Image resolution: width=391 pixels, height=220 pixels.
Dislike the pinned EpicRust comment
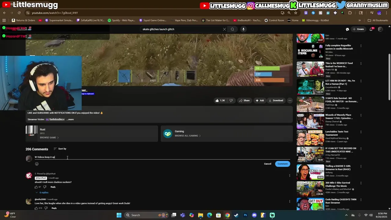coord(45,187)
